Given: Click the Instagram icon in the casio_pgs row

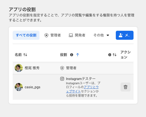Looking at the screenshot, I should tap(62, 79).
